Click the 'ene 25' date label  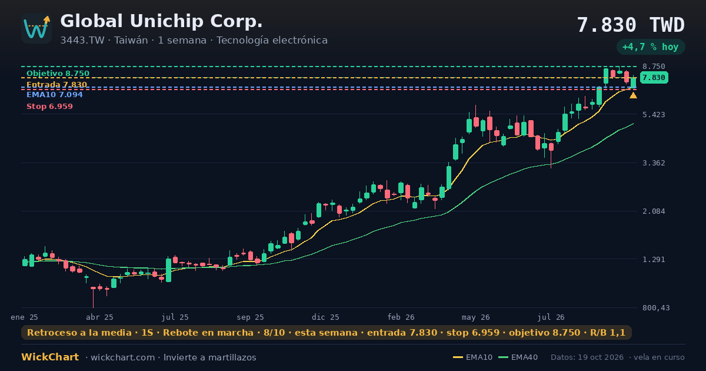(25, 317)
